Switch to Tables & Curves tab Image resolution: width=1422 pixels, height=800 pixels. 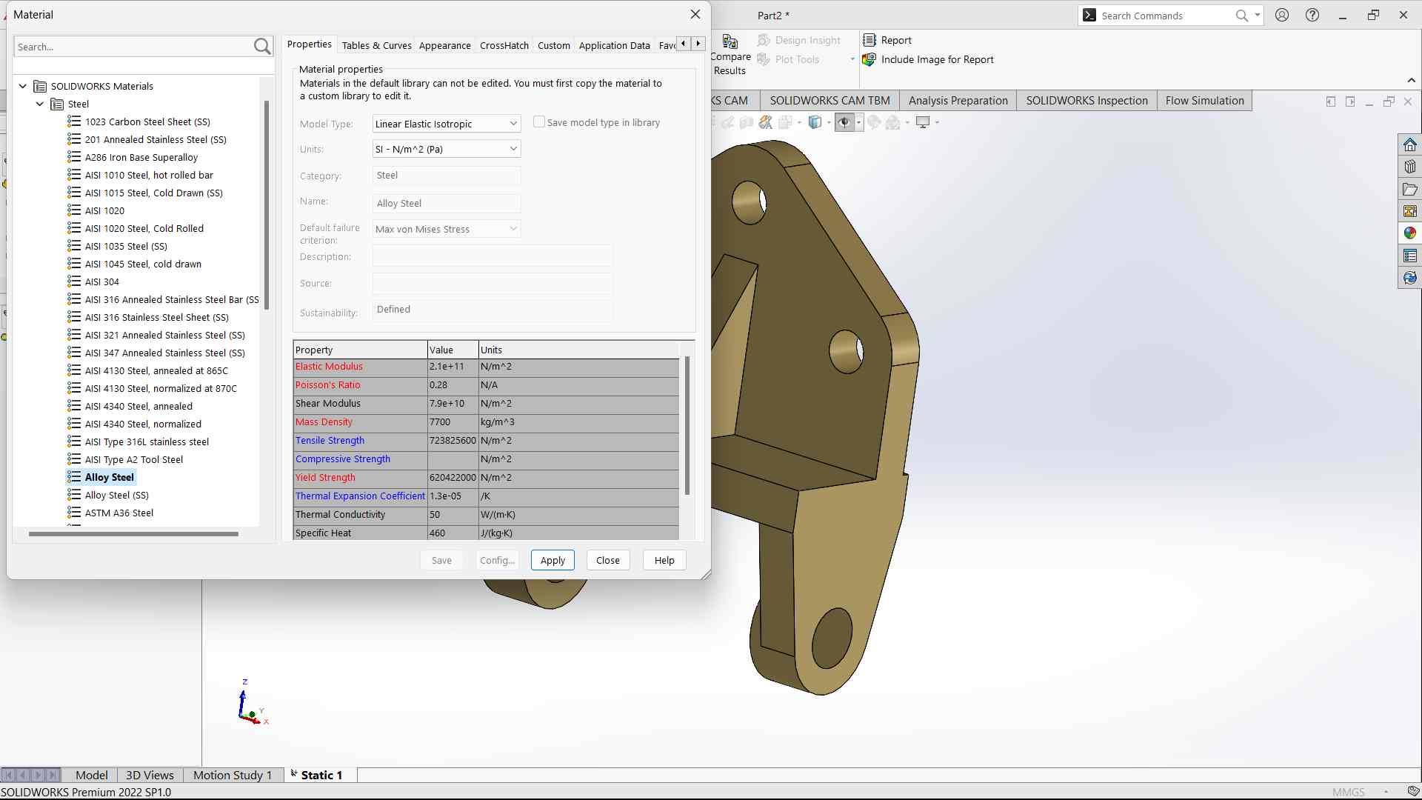(x=376, y=45)
